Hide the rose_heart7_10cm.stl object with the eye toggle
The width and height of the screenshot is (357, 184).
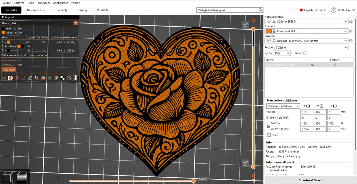pyautogui.click(x=313, y=64)
